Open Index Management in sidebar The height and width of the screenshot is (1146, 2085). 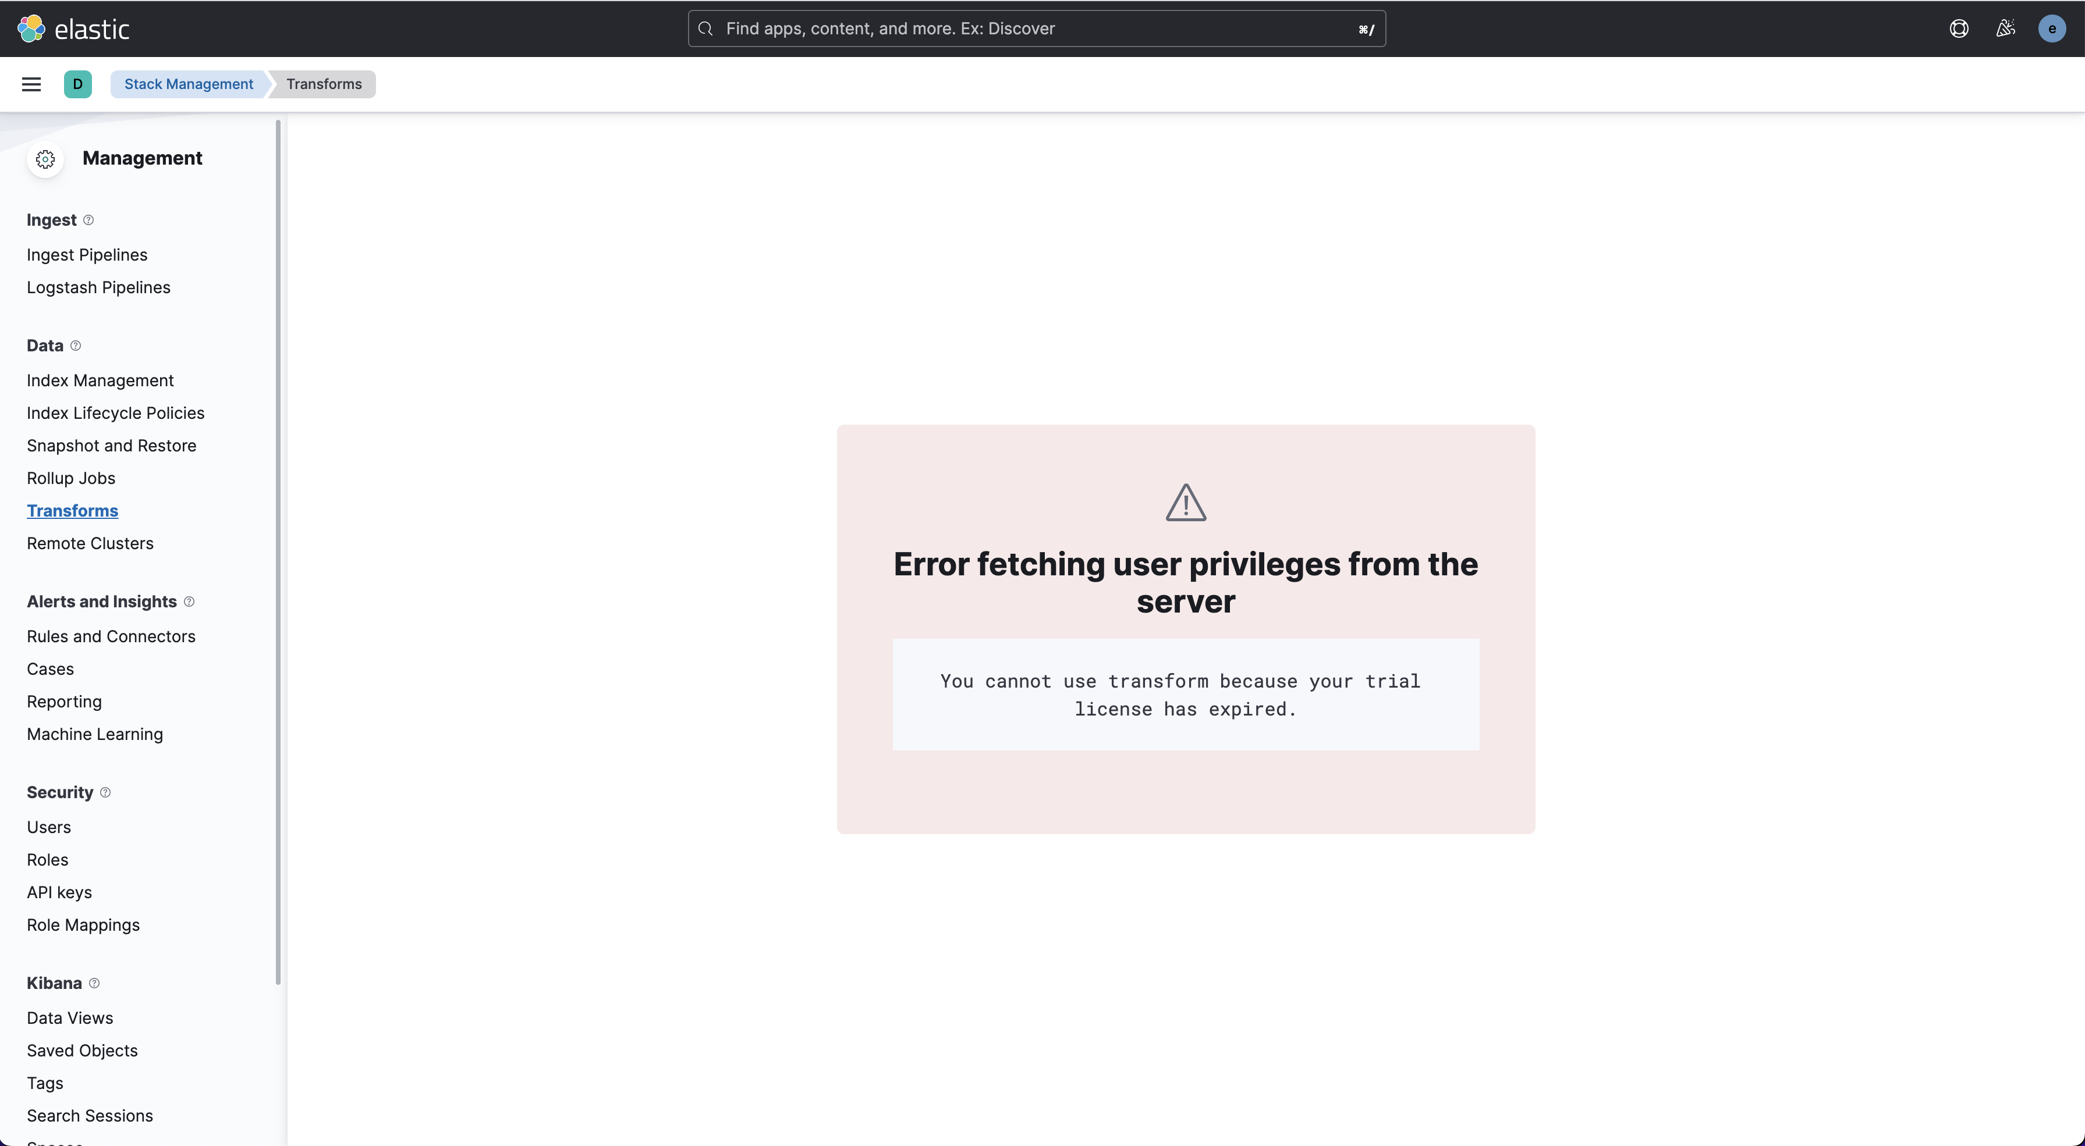point(100,380)
